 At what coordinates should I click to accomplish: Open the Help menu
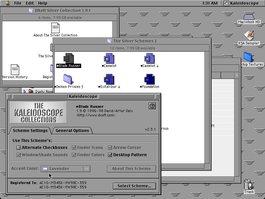43,3
